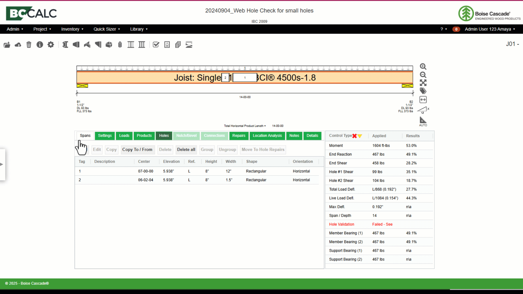Click the horizontal dimension arrows icon
The width and height of the screenshot is (523, 294).
click(423, 100)
